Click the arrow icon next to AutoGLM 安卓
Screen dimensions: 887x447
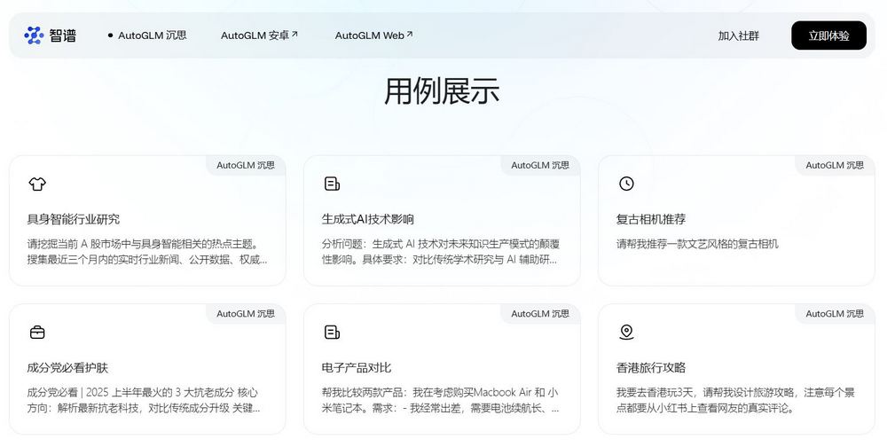[294, 34]
